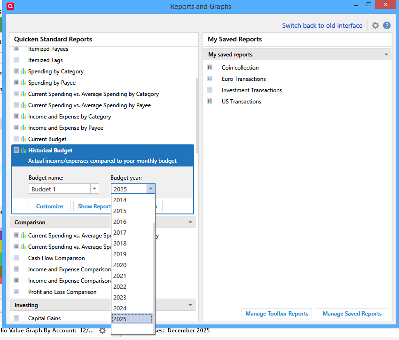The image size is (399, 340).
Task: Click the report icon beside Profit and Loss Comparison
Action: 16,292
